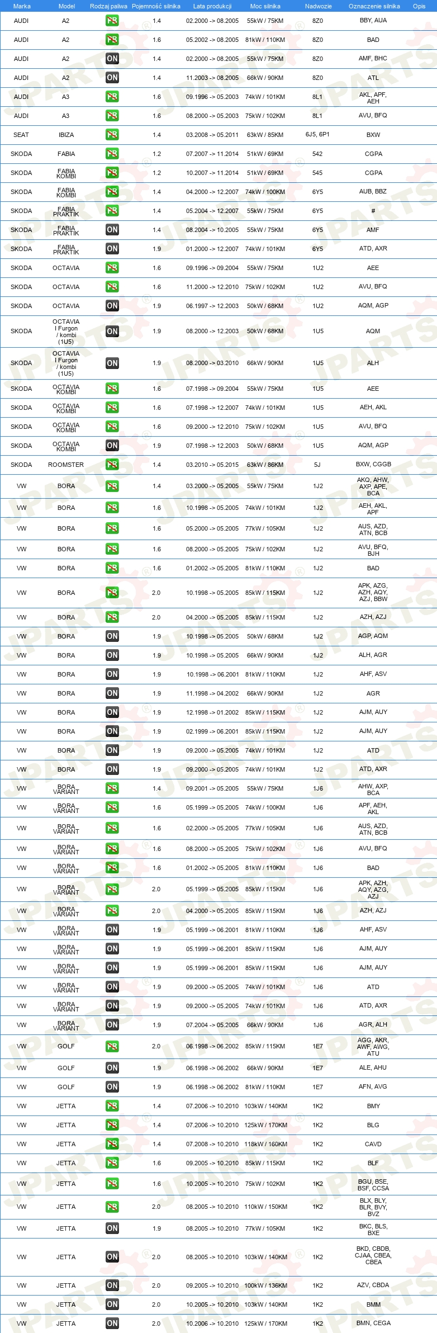Click the petrol icon for BORA APK, AZG row
Viewport: 437px width, 1333px height.
pyautogui.click(x=112, y=593)
